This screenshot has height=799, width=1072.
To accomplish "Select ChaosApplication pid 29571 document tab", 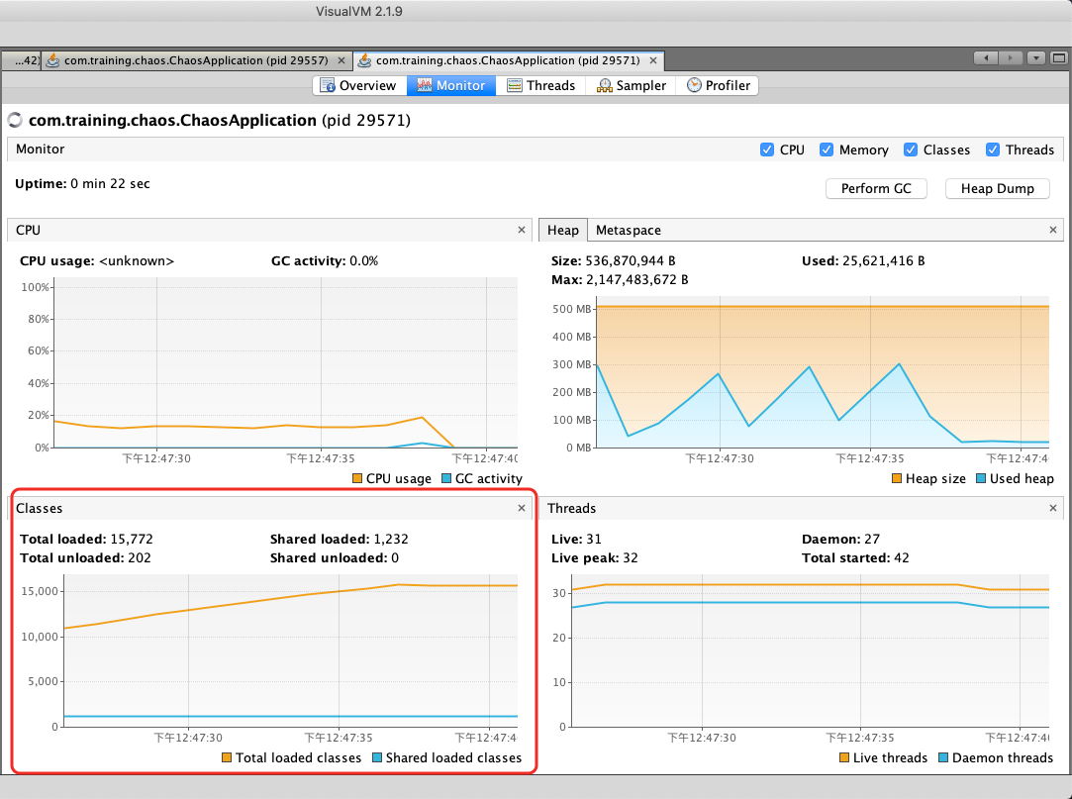I will [508, 60].
